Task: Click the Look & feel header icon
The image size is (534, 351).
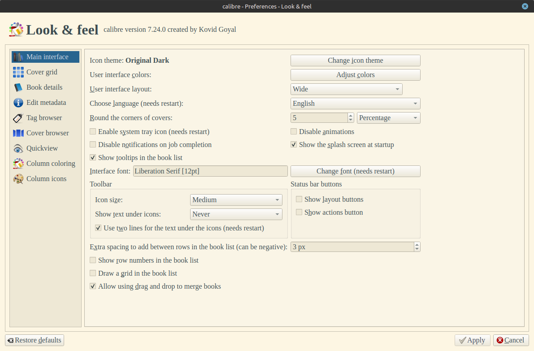Action: pos(16,30)
